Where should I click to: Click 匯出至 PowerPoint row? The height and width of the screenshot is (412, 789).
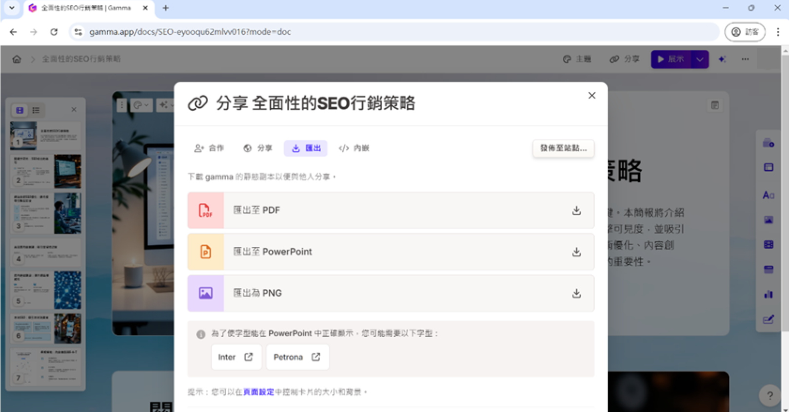pyautogui.click(x=391, y=252)
